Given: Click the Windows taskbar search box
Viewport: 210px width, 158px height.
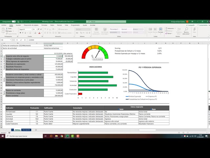Looking at the screenshot, I should [x=24, y=136].
